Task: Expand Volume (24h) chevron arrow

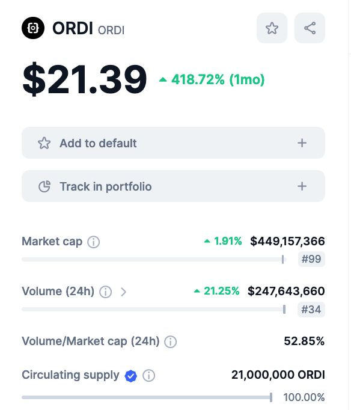Action: [123, 292]
